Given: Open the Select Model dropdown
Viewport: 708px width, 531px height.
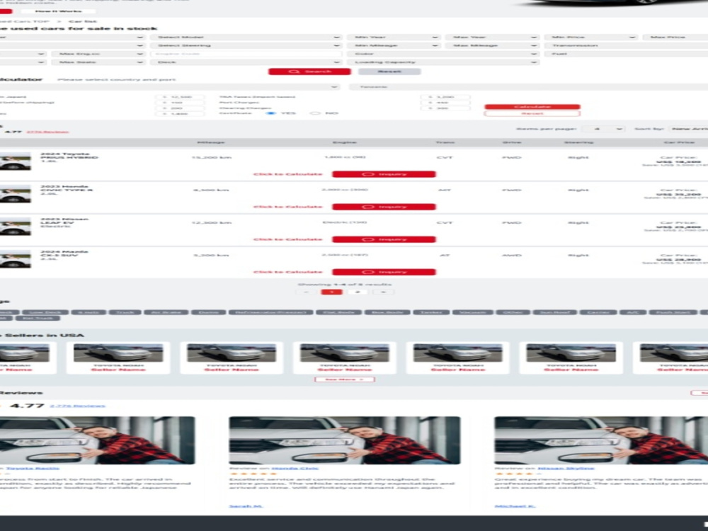Looking at the screenshot, I should [x=246, y=37].
